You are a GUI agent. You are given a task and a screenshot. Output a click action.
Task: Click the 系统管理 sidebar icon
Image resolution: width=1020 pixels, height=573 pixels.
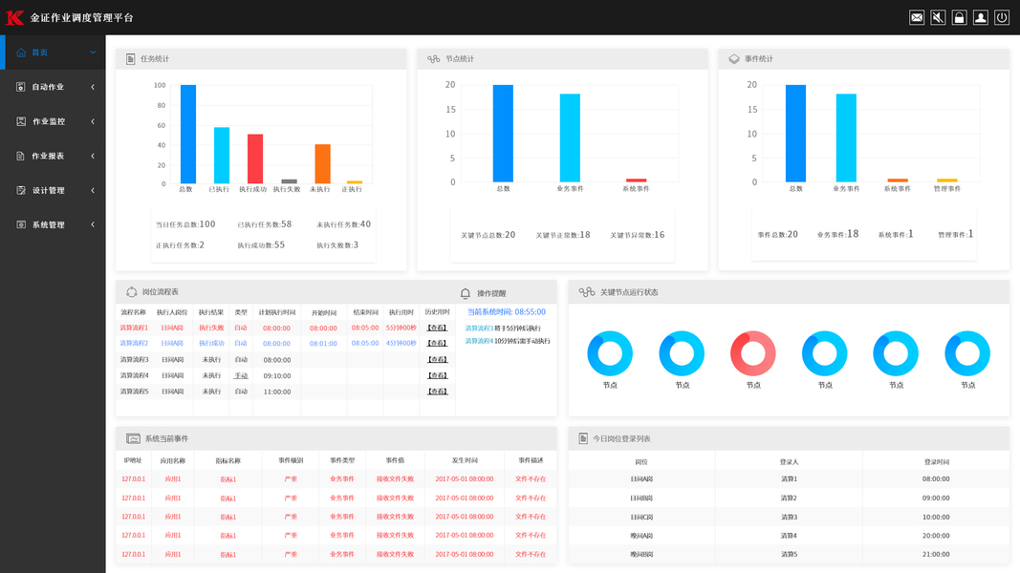coord(21,224)
